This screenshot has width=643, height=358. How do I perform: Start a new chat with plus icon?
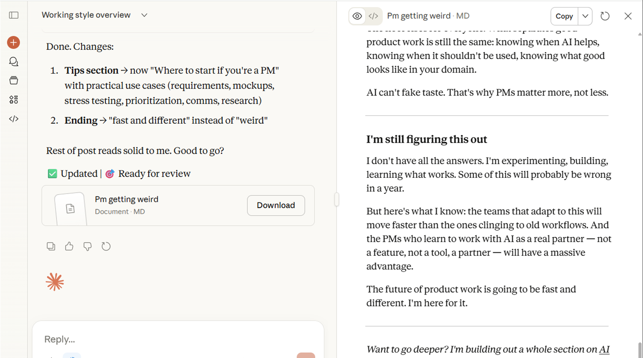pyautogui.click(x=14, y=43)
